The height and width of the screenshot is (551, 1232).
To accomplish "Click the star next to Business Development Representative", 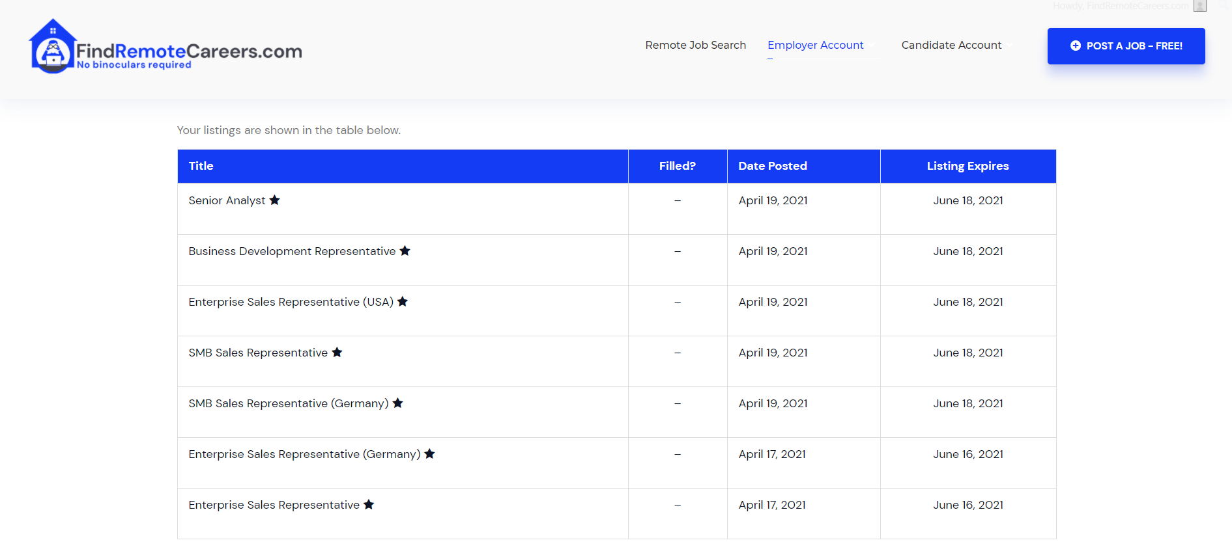I will click(405, 250).
